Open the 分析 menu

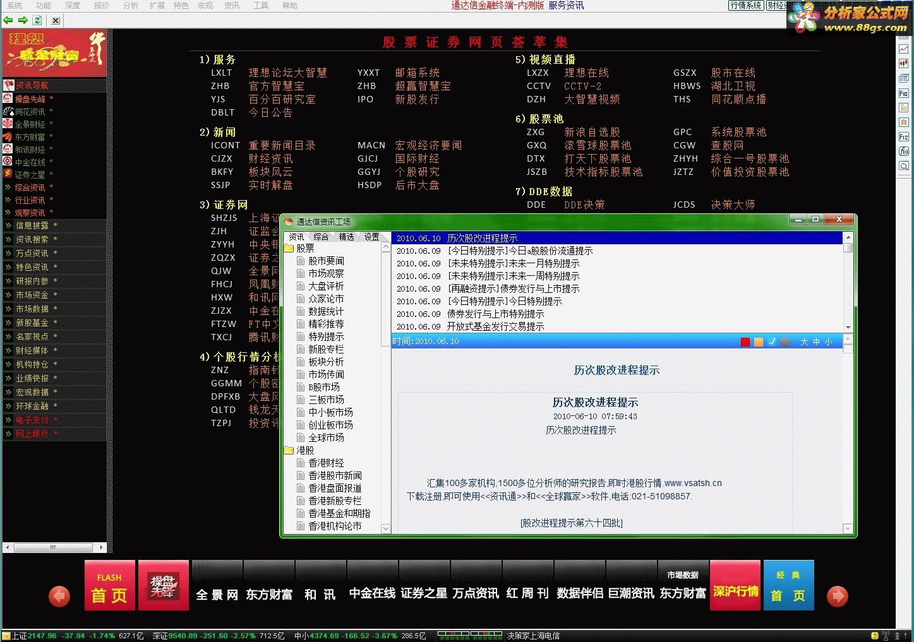pos(130,5)
